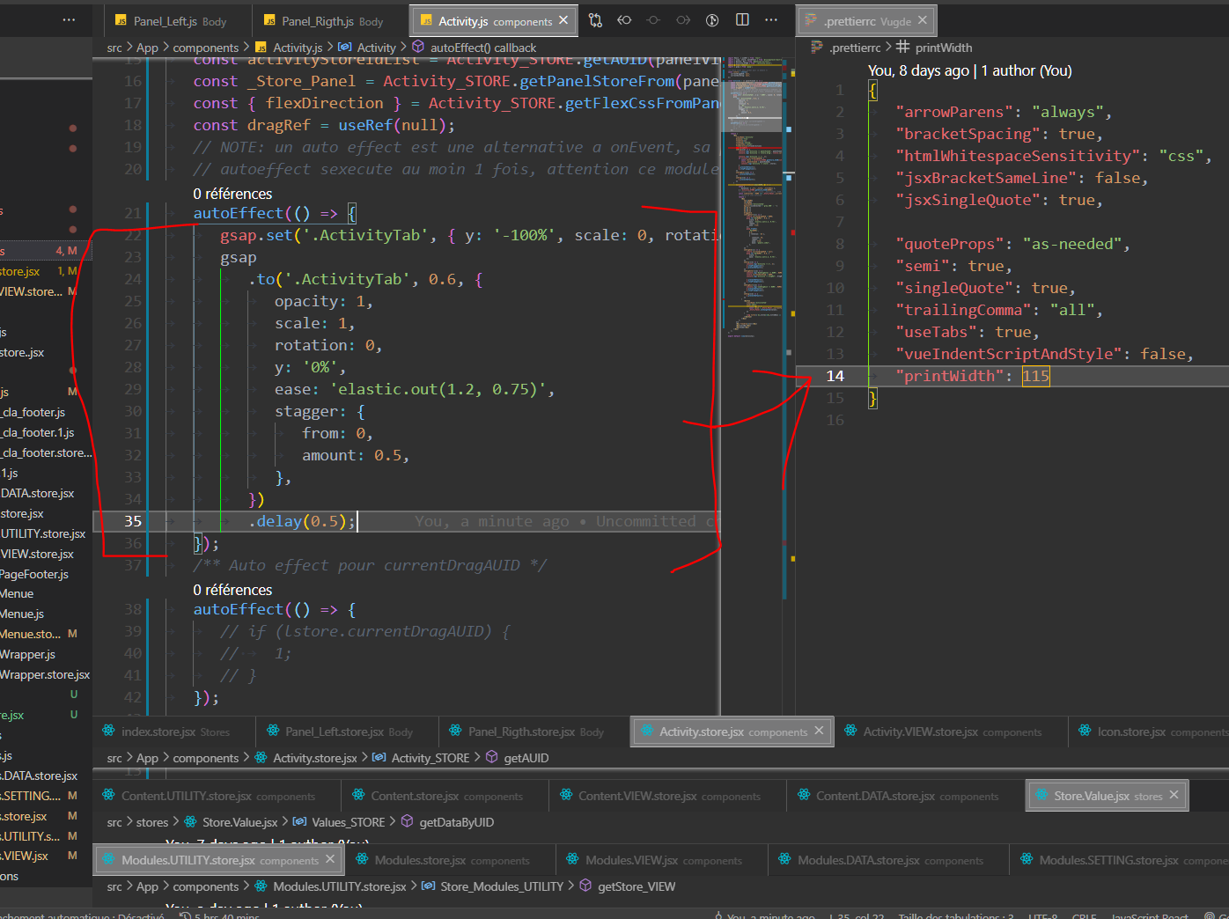Open the Activity_STORE breadcrumb dropdown
This screenshot has width=1229, height=919.
tap(421, 758)
